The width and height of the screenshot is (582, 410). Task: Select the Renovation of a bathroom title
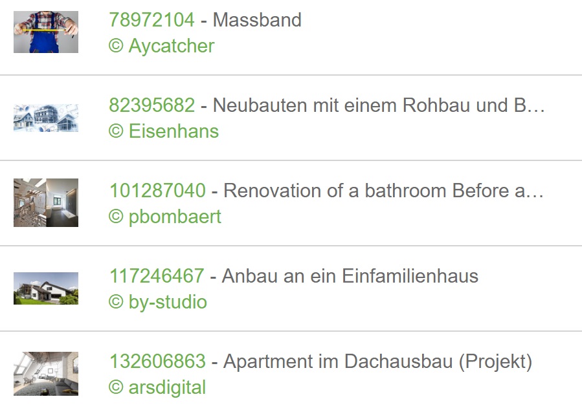pos(383,191)
